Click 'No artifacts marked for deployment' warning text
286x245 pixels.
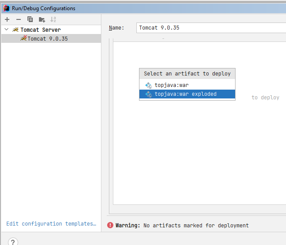[x=196, y=226]
